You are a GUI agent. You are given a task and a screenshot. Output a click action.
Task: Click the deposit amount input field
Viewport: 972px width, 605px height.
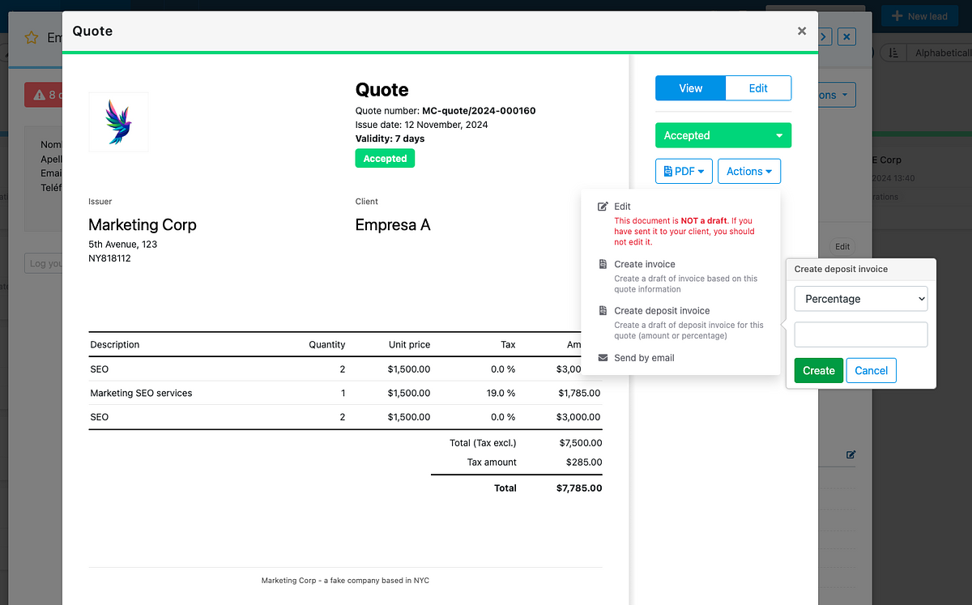[860, 334]
